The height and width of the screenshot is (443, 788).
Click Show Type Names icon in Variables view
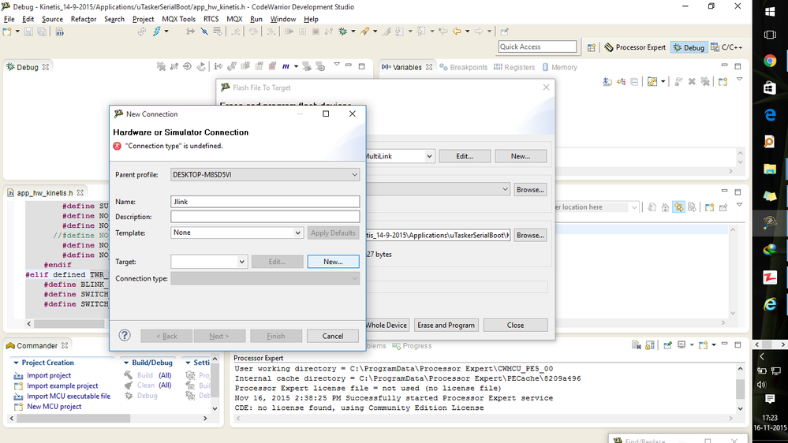(x=607, y=81)
